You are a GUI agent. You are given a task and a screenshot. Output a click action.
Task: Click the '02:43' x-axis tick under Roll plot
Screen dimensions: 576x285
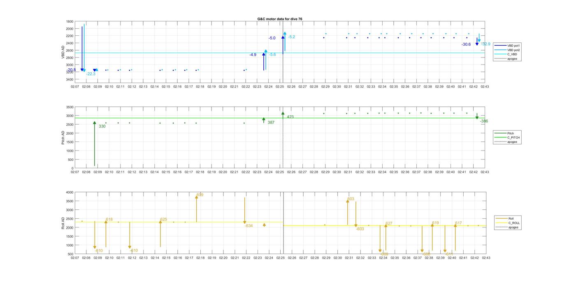coord(486,258)
